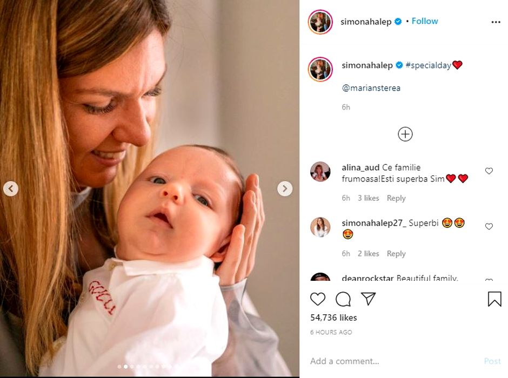Screen dimensions: 508x378
Task: Like the post with the heart icon
Action: click(318, 299)
